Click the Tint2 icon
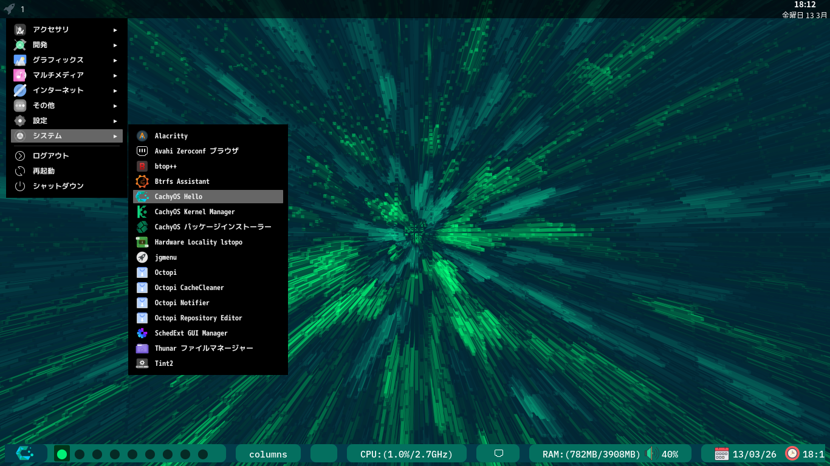Screen dimensions: 830x466 142,363
